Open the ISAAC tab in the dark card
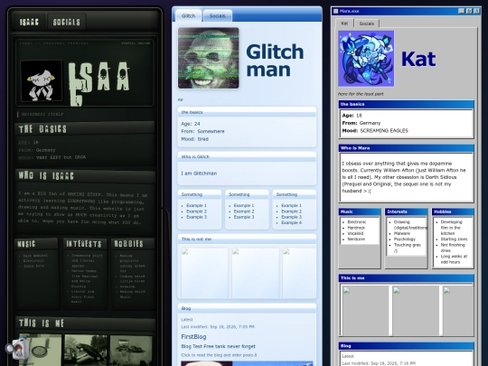 pyautogui.click(x=29, y=22)
